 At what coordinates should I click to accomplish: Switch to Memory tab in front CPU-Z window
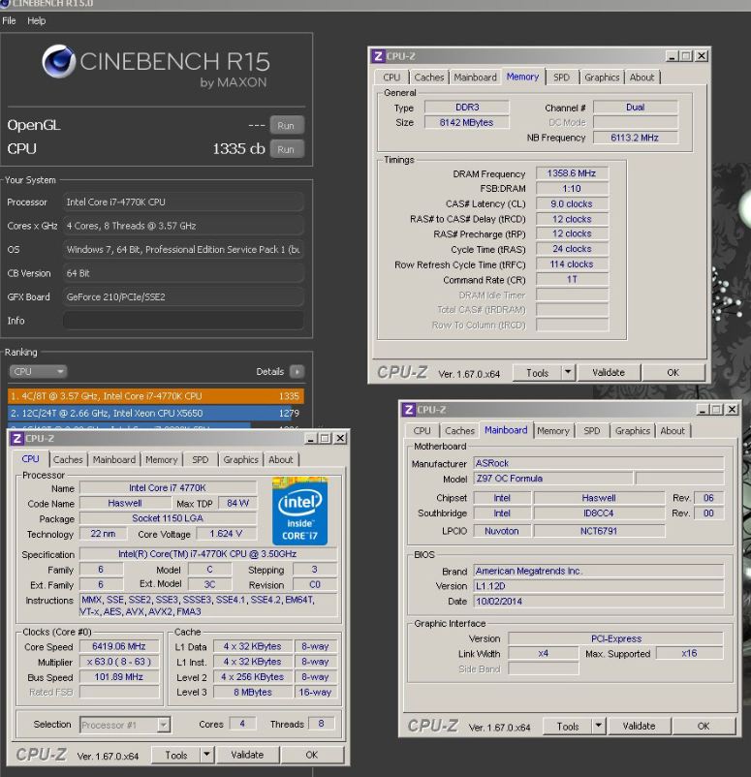(161, 459)
